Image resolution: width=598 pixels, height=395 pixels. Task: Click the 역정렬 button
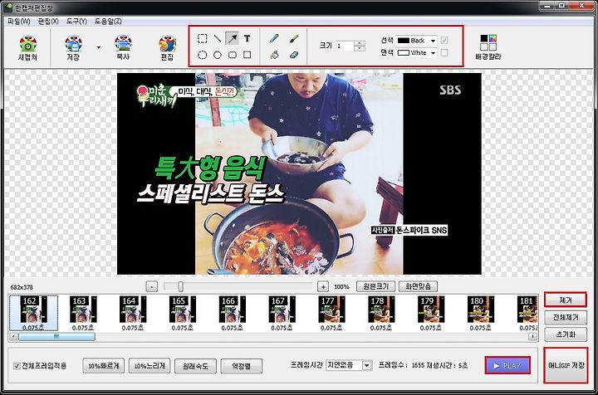pyautogui.click(x=242, y=366)
